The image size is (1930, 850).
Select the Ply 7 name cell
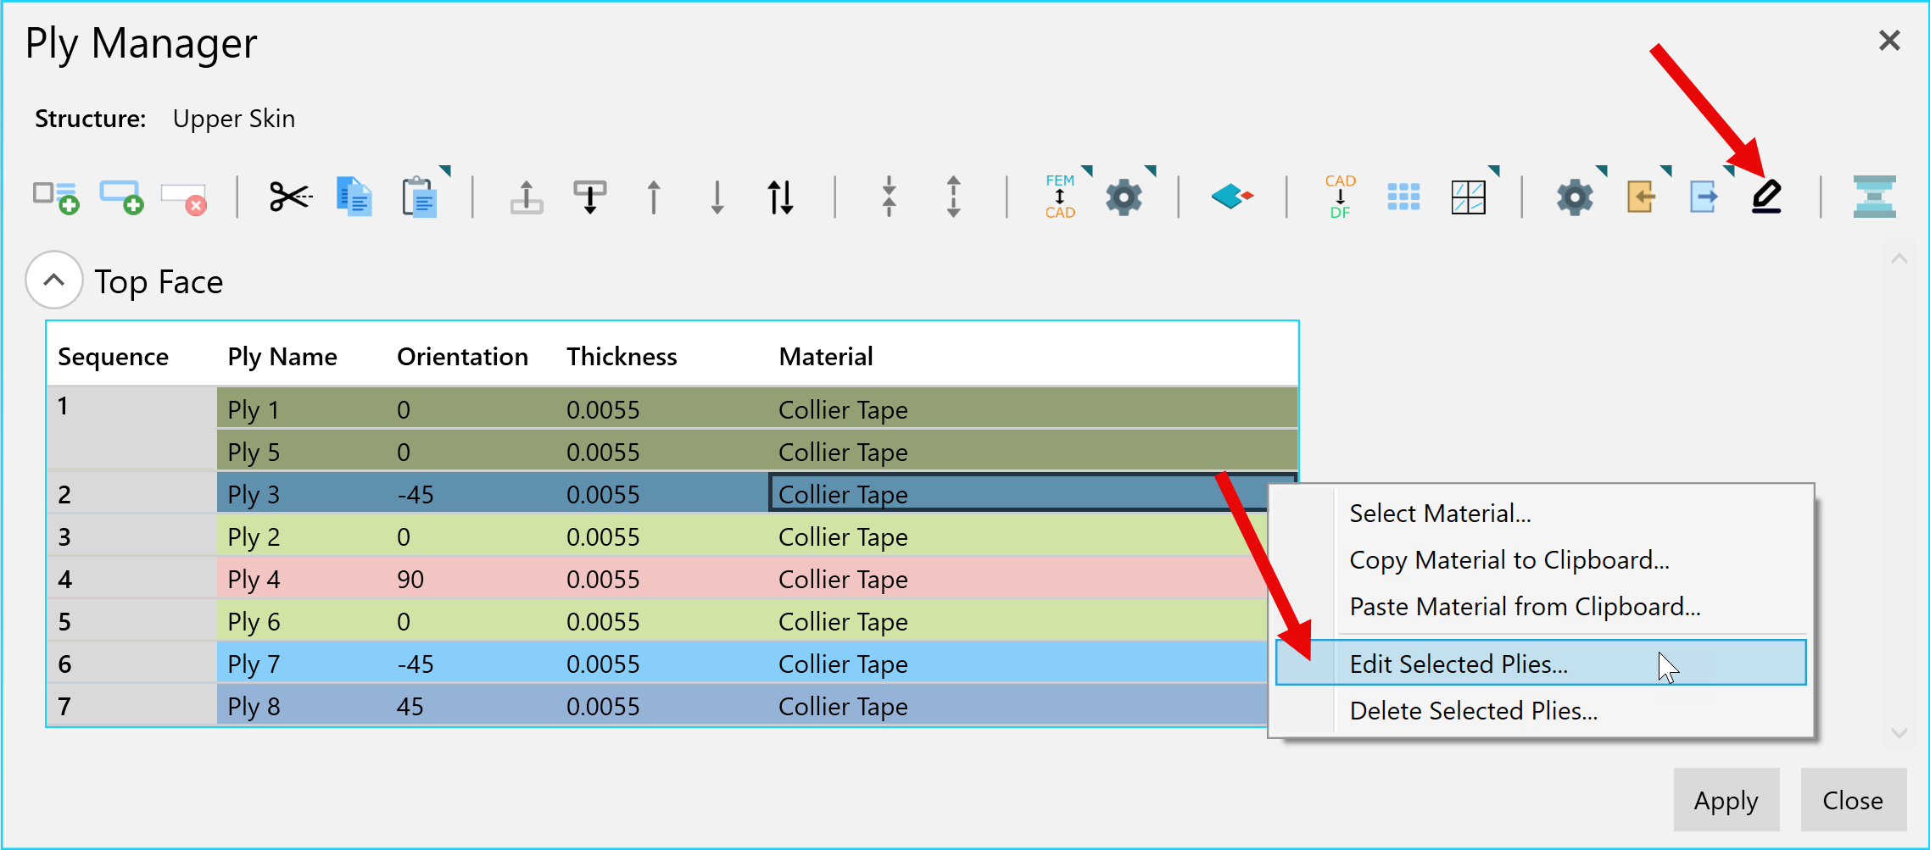(x=302, y=663)
